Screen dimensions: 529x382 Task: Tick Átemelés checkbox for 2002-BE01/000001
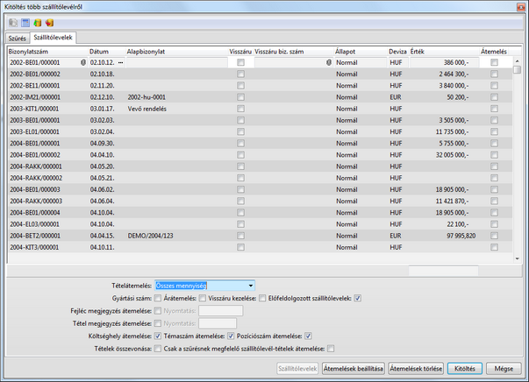coord(494,63)
